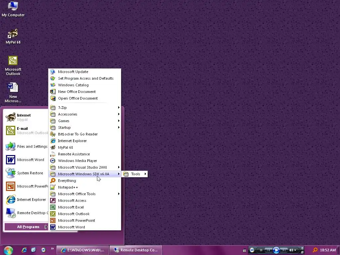340x255 pixels.
Task: Launch BitLocker To Go Reader
Action: coord(85,134)
